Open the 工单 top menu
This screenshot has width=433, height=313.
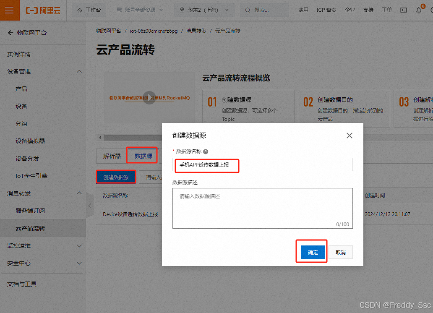coord(386,10)
